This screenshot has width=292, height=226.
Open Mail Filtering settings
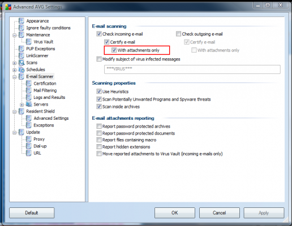[x=45, y=90]
